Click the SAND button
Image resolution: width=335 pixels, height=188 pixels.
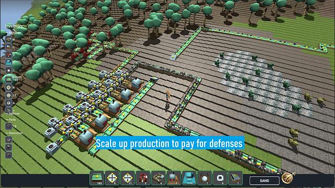click(x=264, y=181)
